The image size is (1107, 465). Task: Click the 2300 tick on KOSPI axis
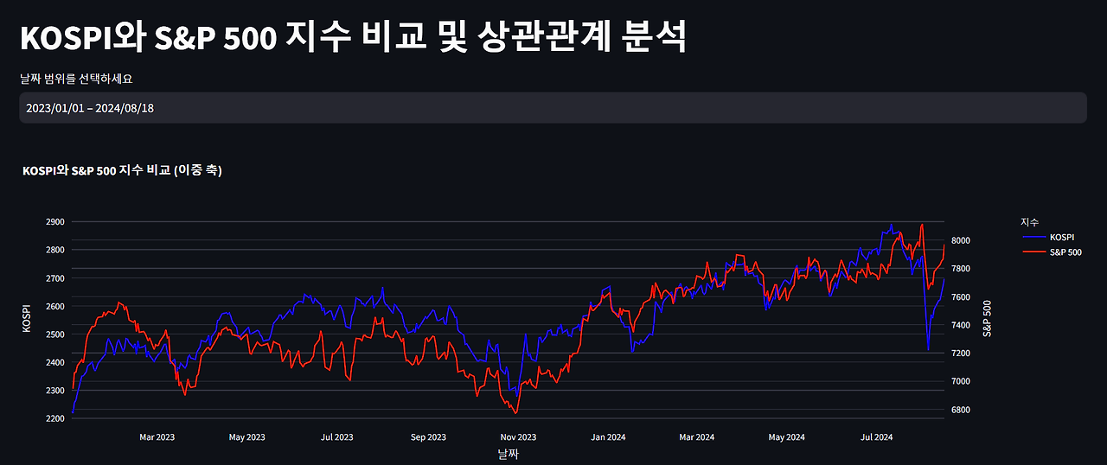click(x=54, y=391)
